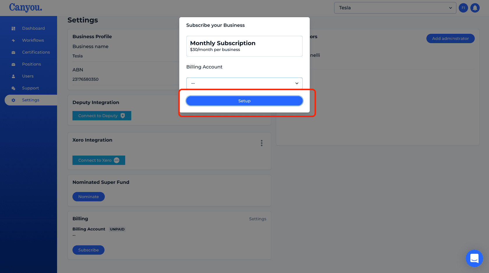Viewport: 489px width, 273px height.
Task: Click the Setup button in subscription dialog
Action: pos(244,101)
